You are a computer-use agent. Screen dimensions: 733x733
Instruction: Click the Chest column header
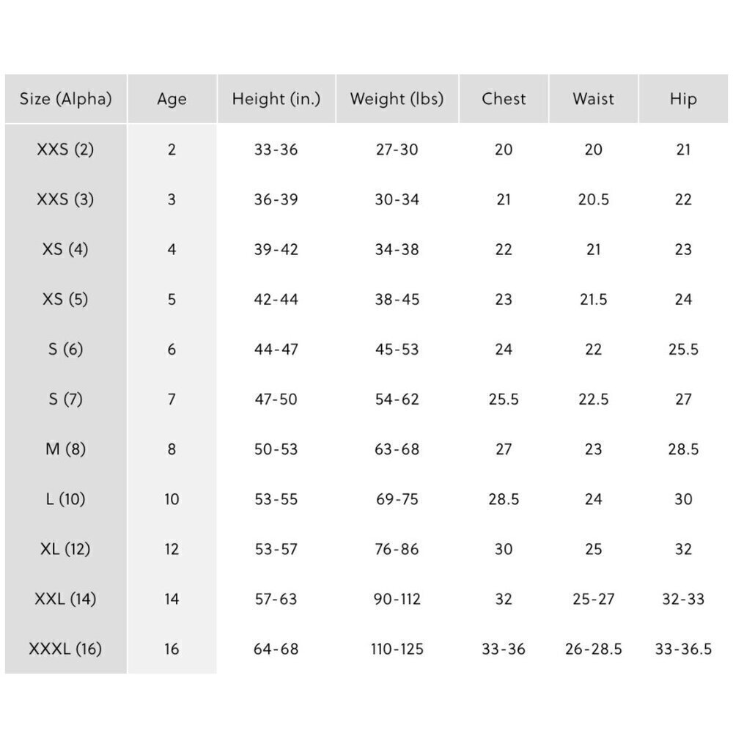pos(504,99)
